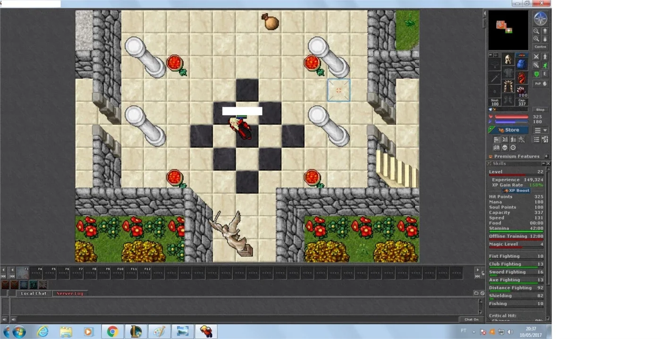Open the main options menu dropdown
The width and height of the screenshot is (661, 339).
pyautogui.click(x=541, y=130)
